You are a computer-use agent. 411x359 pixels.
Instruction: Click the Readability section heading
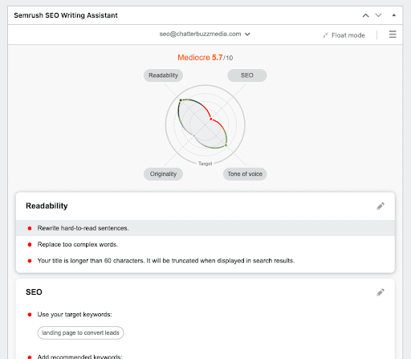coord(47,206)
